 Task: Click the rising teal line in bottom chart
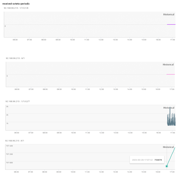point(172,155)
